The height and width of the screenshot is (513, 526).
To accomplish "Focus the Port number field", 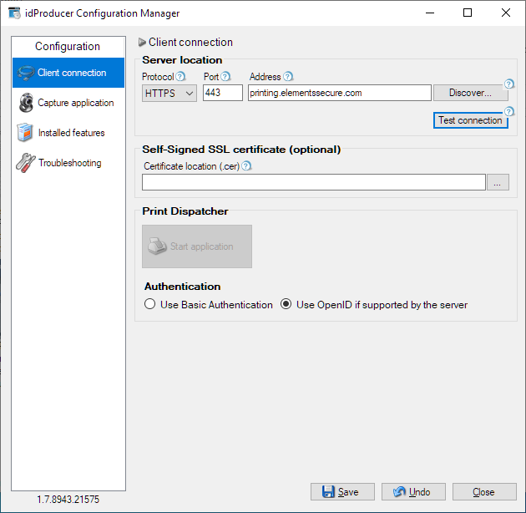I will (222, 93).
